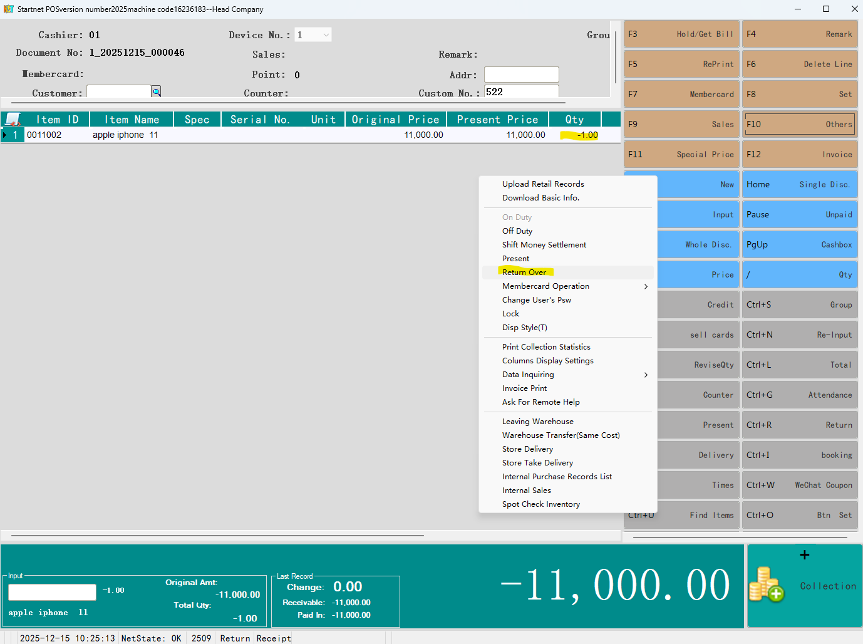Click the Item Name column header
This screenshot has height=644, width=863.
coord(132,119)
